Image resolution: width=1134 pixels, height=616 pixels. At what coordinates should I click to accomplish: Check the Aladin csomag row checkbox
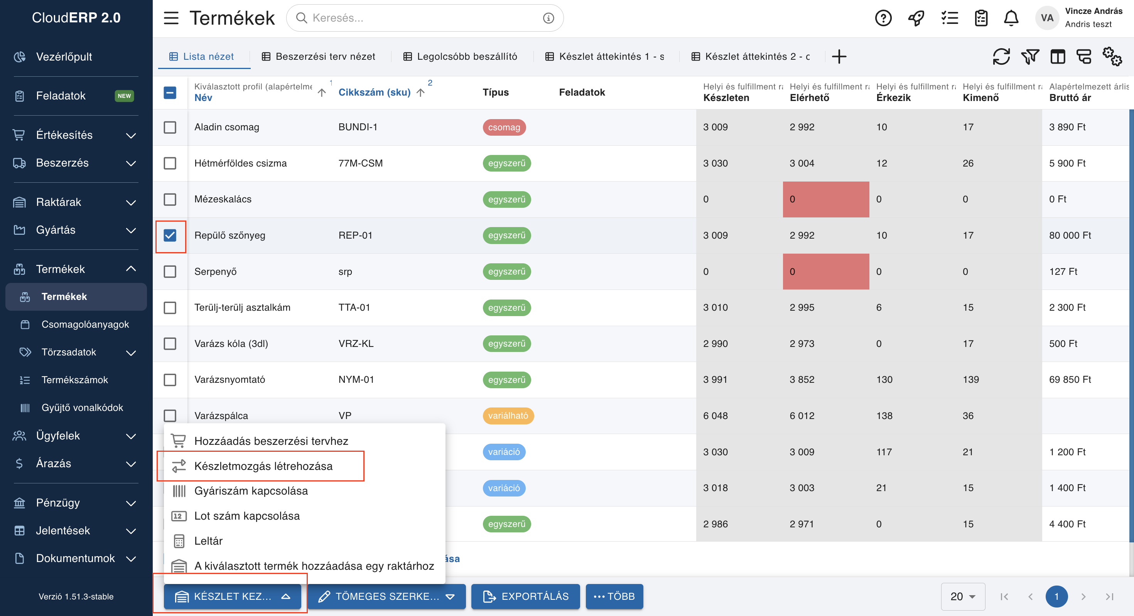(x=170, y=127)
